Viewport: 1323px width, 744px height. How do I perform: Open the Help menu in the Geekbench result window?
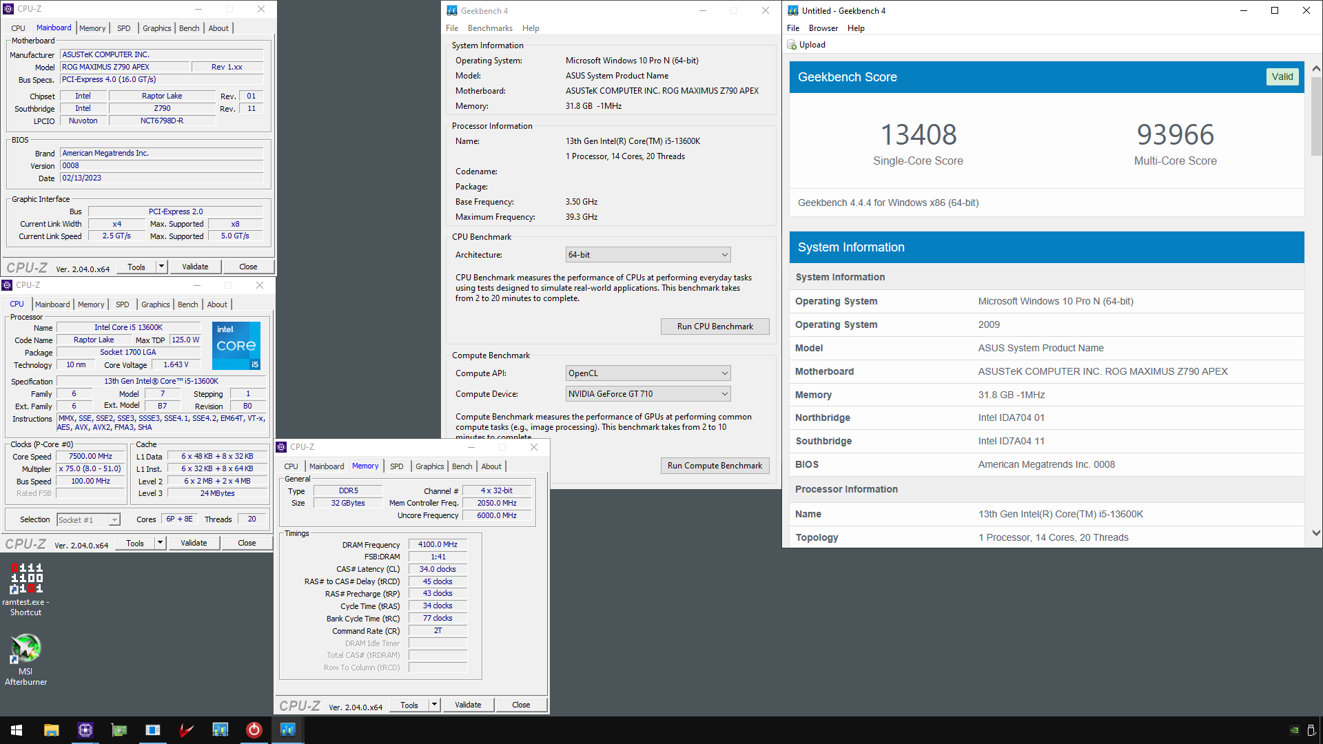point(856,28)
